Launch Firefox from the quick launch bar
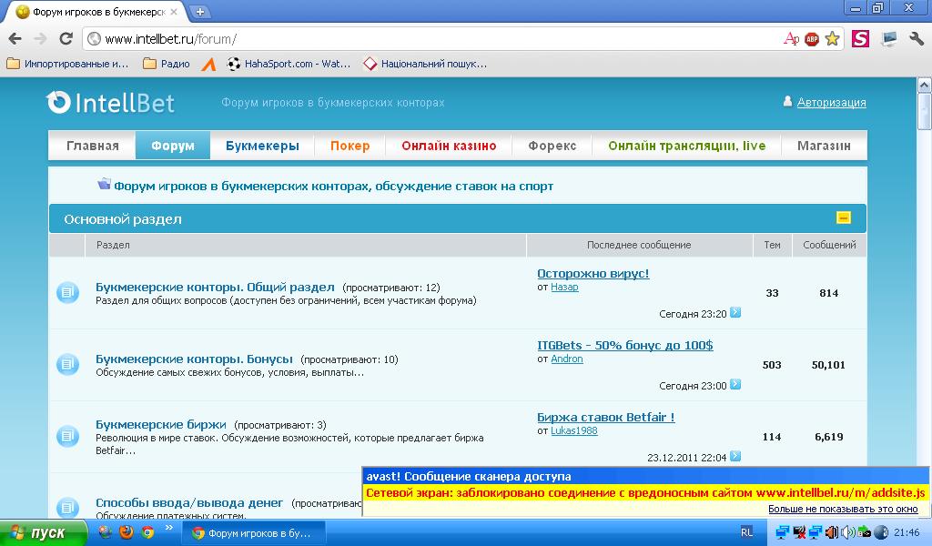Screen dimensions: 932x546 click(x=127, y=532)
